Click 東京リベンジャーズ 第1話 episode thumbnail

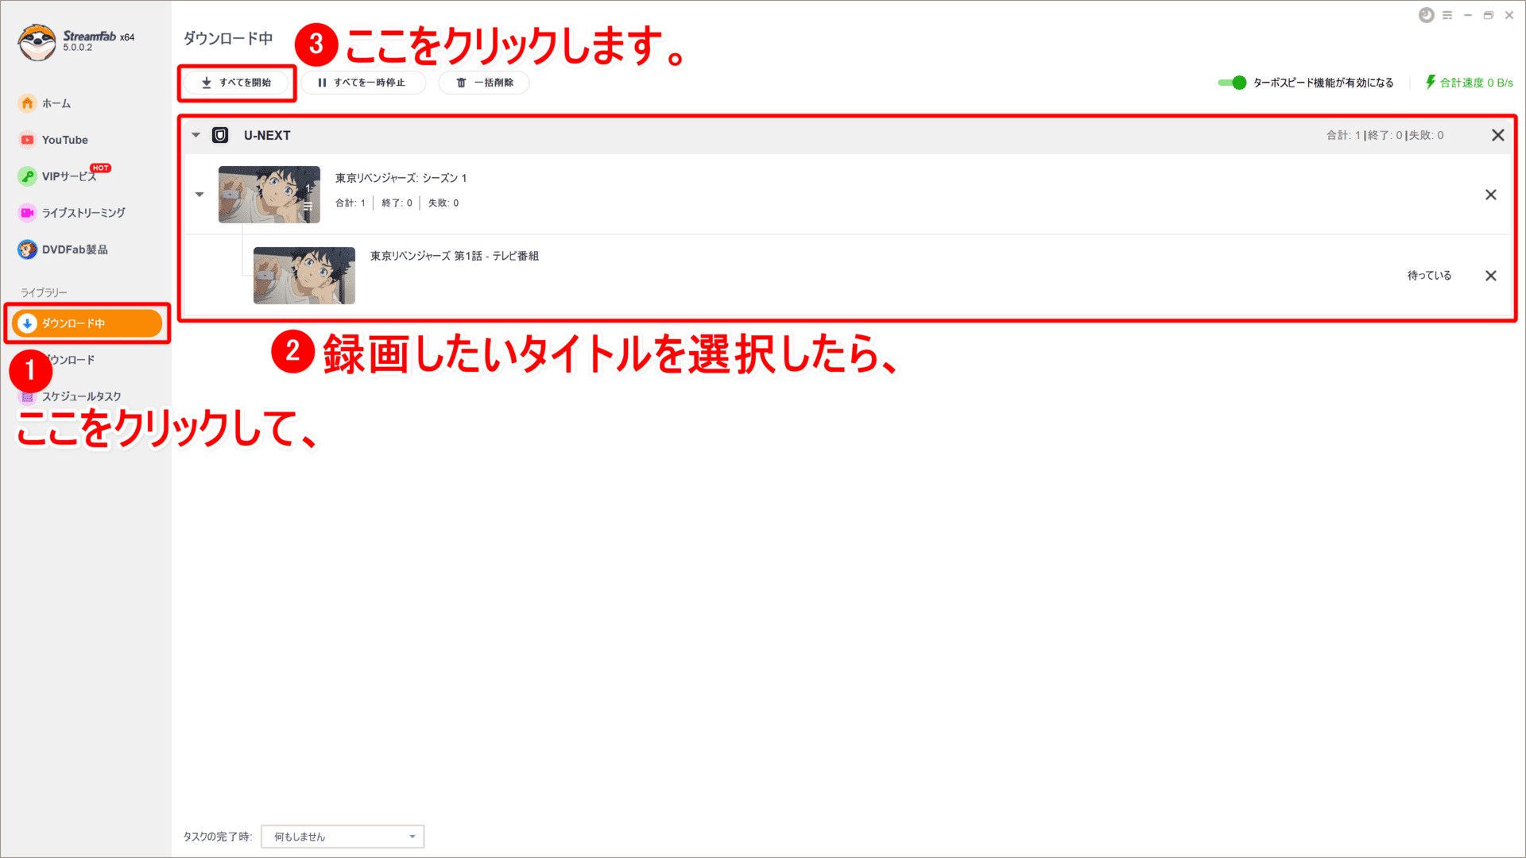point(304,276)
